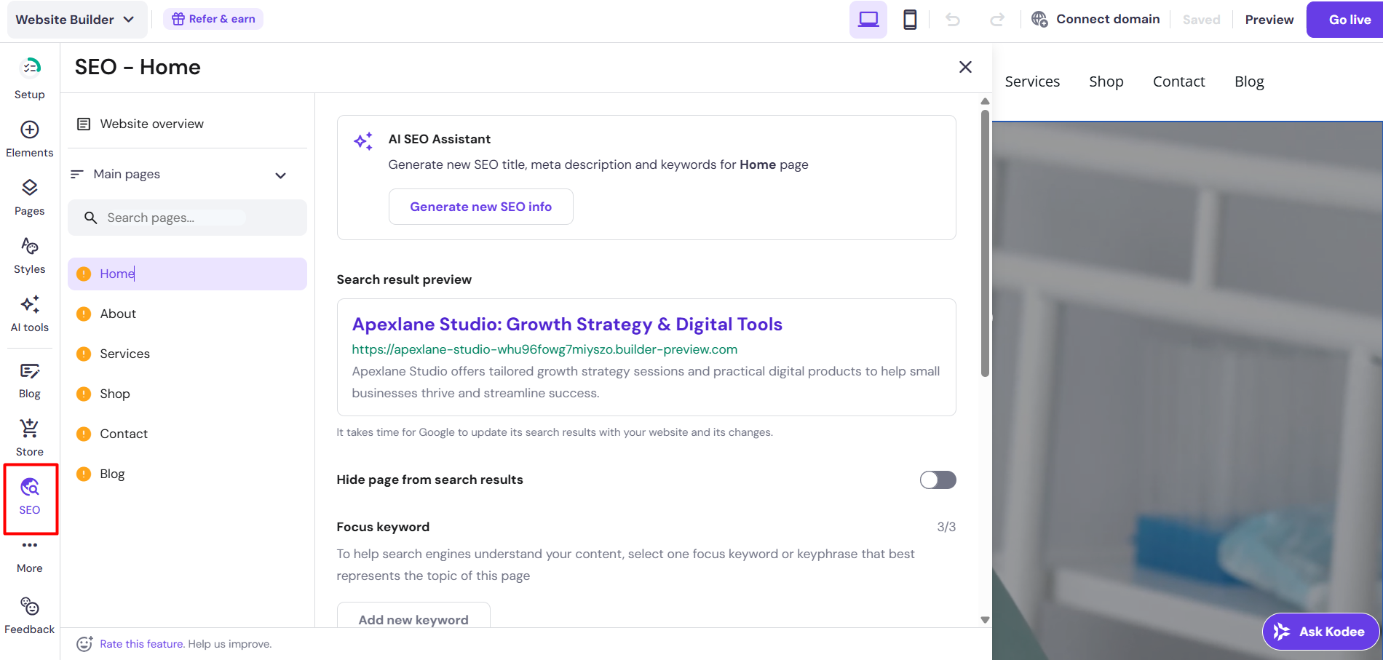This screenshot has height=660, width=1383.
Task: Open the Blog sidebar item
Action: click(x=29, y=381)
